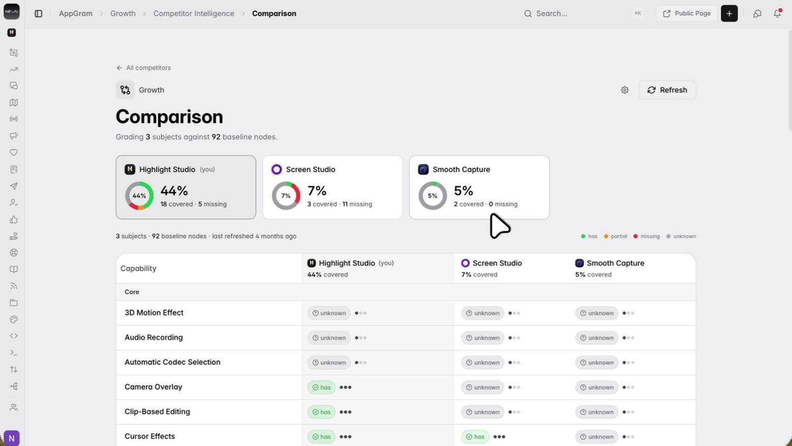Open the Public Page link
The image size is (792, 446).
pos(686,14)
